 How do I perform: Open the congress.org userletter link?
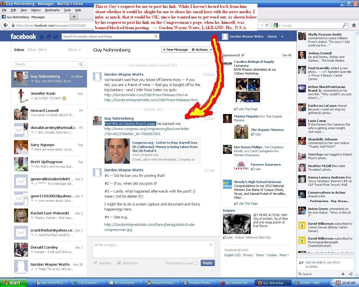(147, 131)
